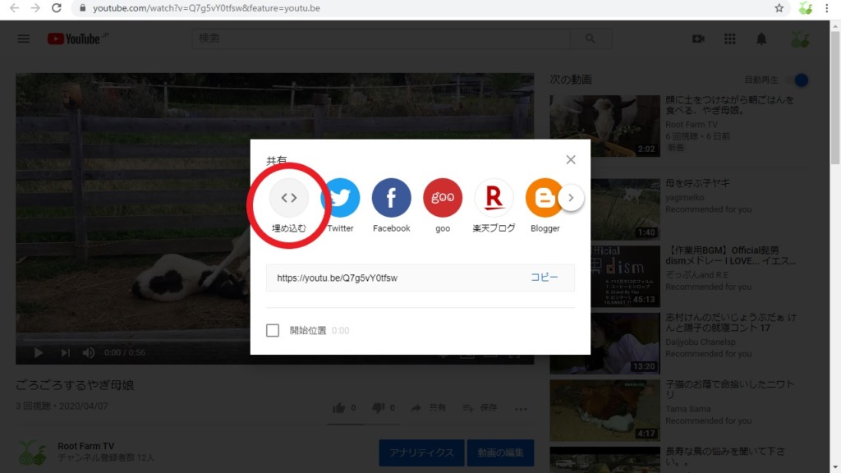
Task: Choose the Rakuten Blog share icon
Action: [494, 198]
